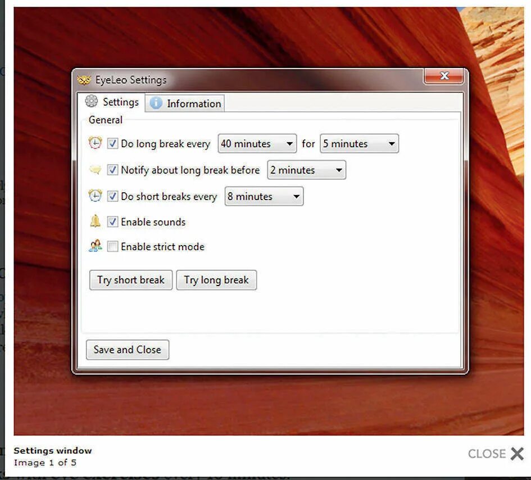Click the 'Settings window' caption text
The height and width of the screenshot is (480, 531).
coord(53,451)
